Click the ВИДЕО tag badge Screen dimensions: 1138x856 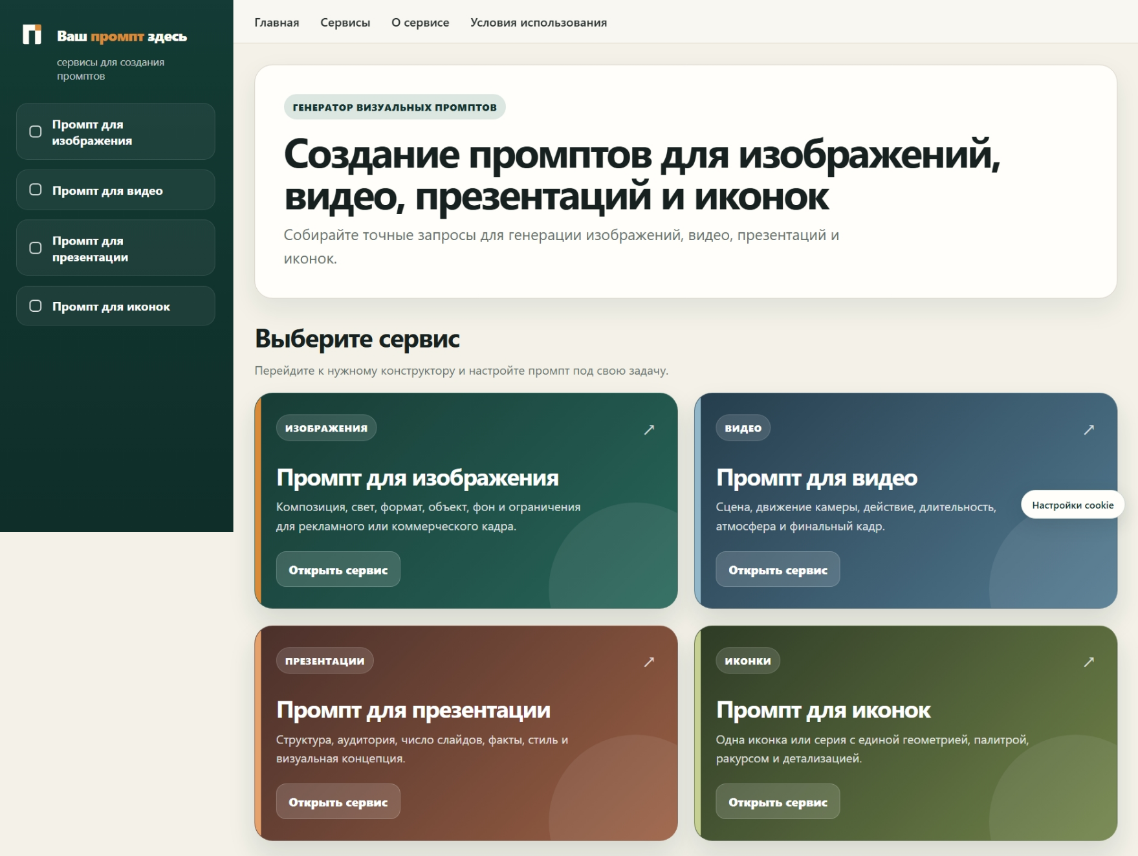pyautogui.click(x=743, y=428)
